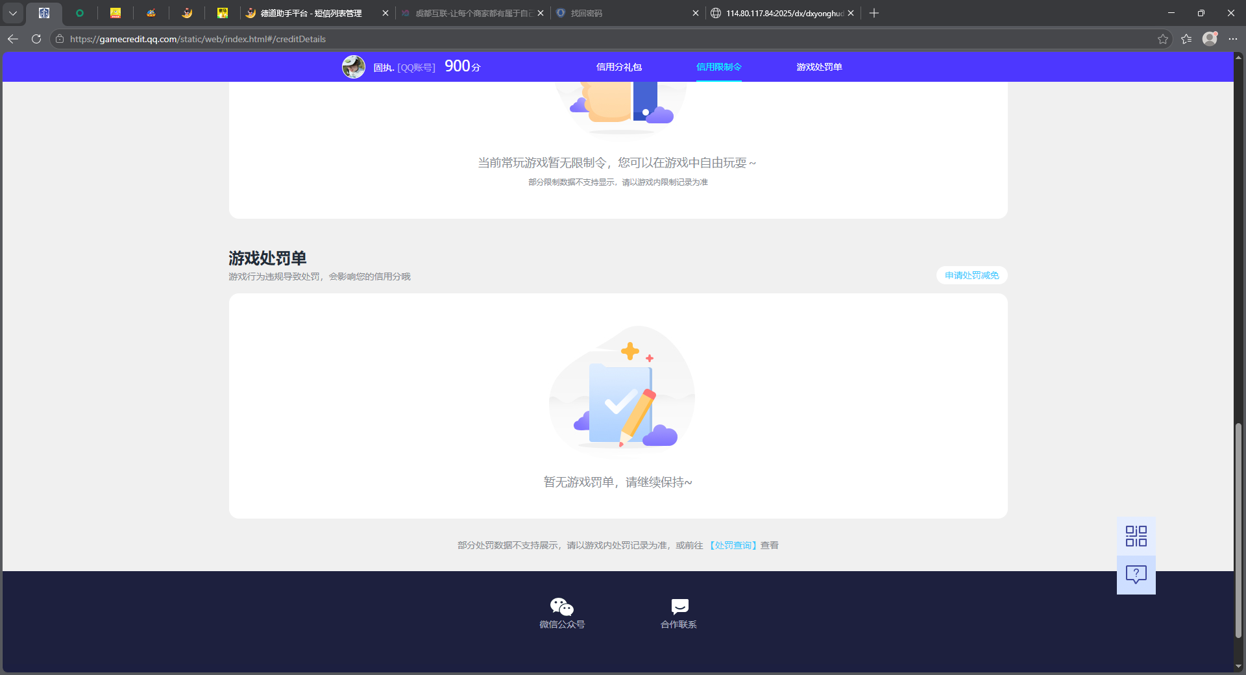Switch to the 信用分礼包 tab
The height and width of the screenshot is (675, 1246).
point(618,67)
